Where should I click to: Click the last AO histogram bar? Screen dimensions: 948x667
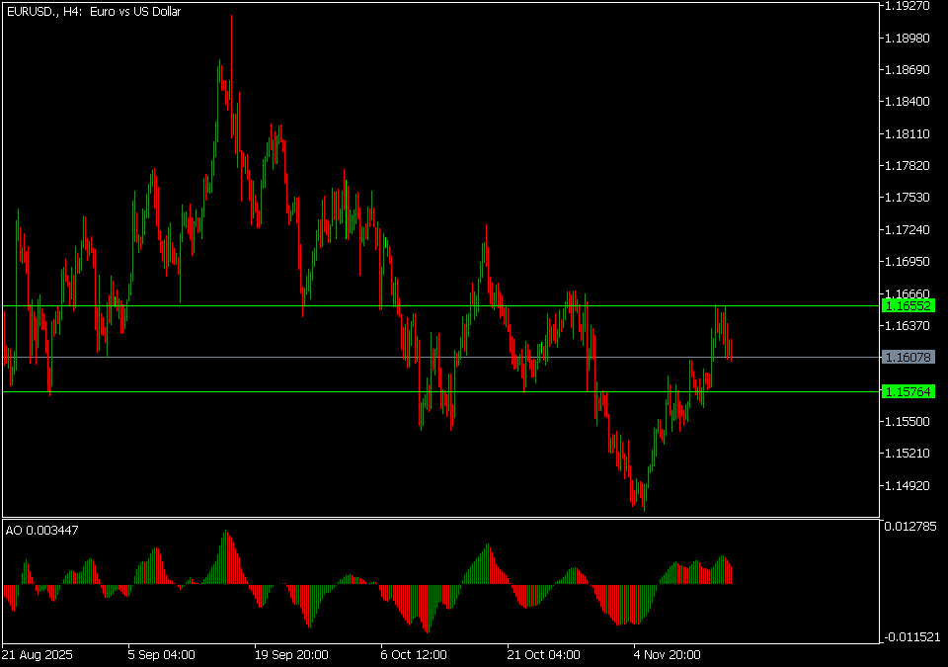[732, 575]
